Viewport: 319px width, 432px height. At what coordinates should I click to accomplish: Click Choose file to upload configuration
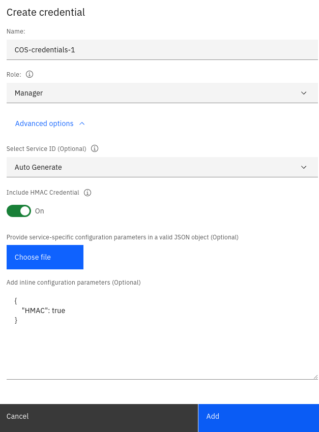tap(45, 257)
